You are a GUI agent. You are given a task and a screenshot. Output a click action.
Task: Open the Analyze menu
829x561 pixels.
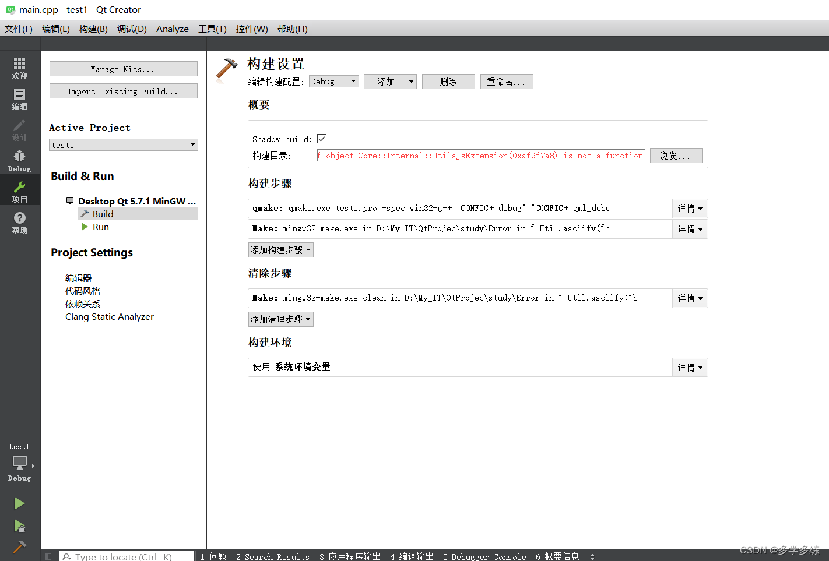(173, 29)
